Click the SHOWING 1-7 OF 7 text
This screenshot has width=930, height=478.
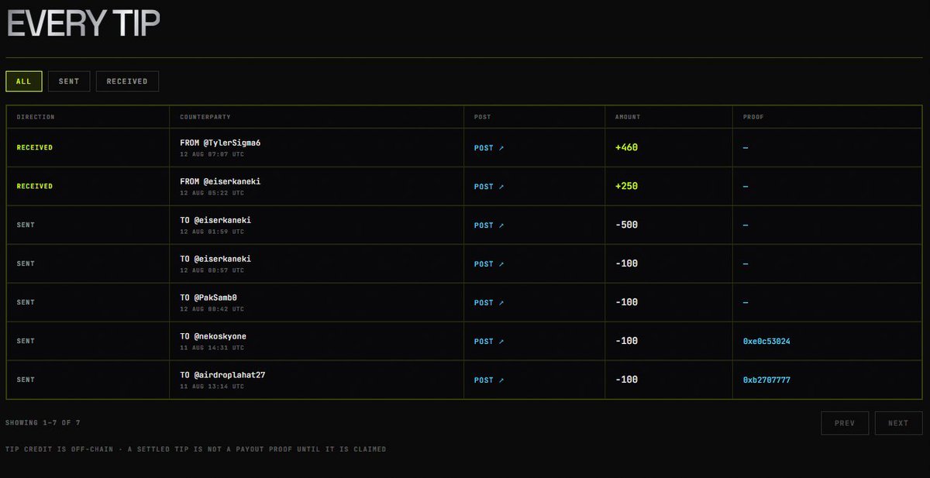tap(43, 423)
